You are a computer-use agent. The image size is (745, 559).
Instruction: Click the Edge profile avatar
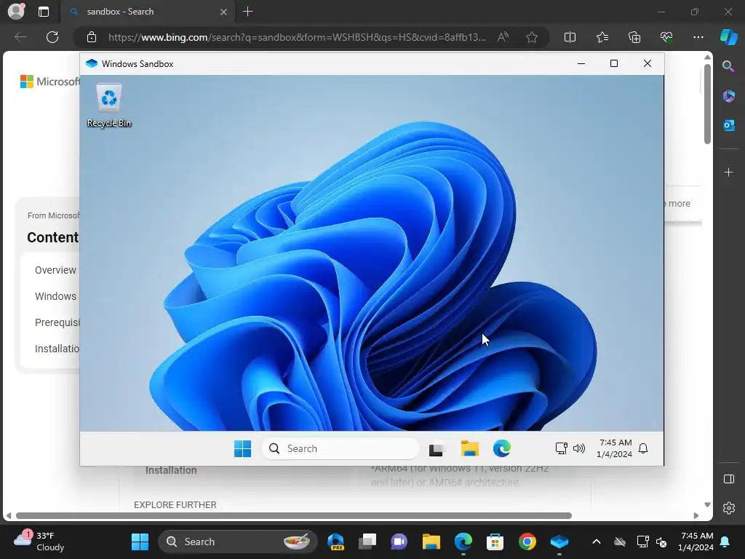click(x=16, y=12)
